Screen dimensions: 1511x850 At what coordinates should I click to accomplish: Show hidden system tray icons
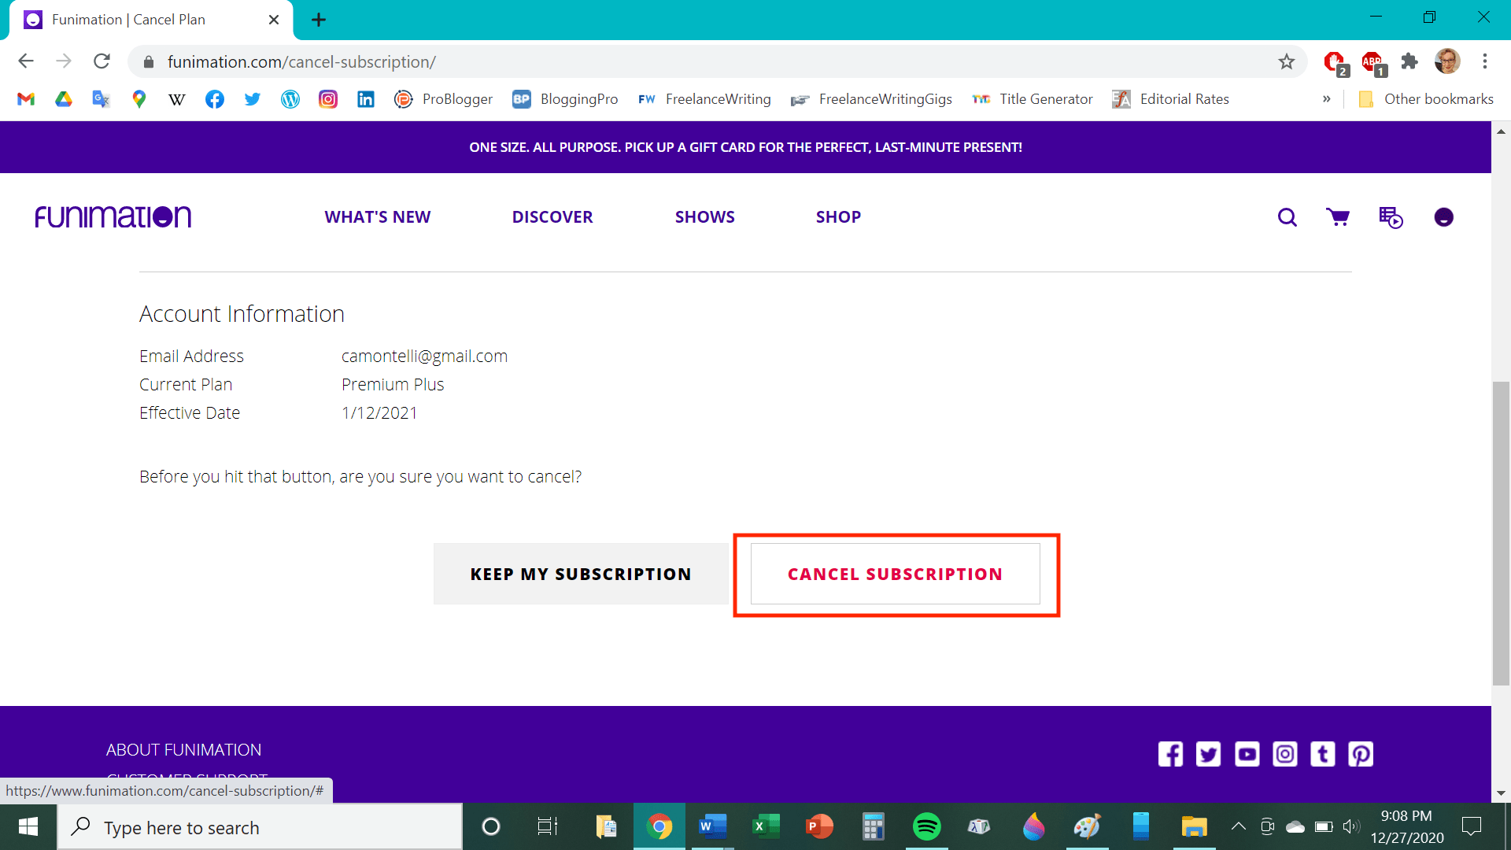click(1238, 826)
